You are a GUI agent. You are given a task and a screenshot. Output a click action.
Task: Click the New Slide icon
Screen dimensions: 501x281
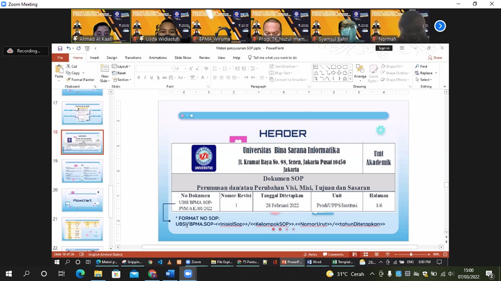click(x=104, y=69)
